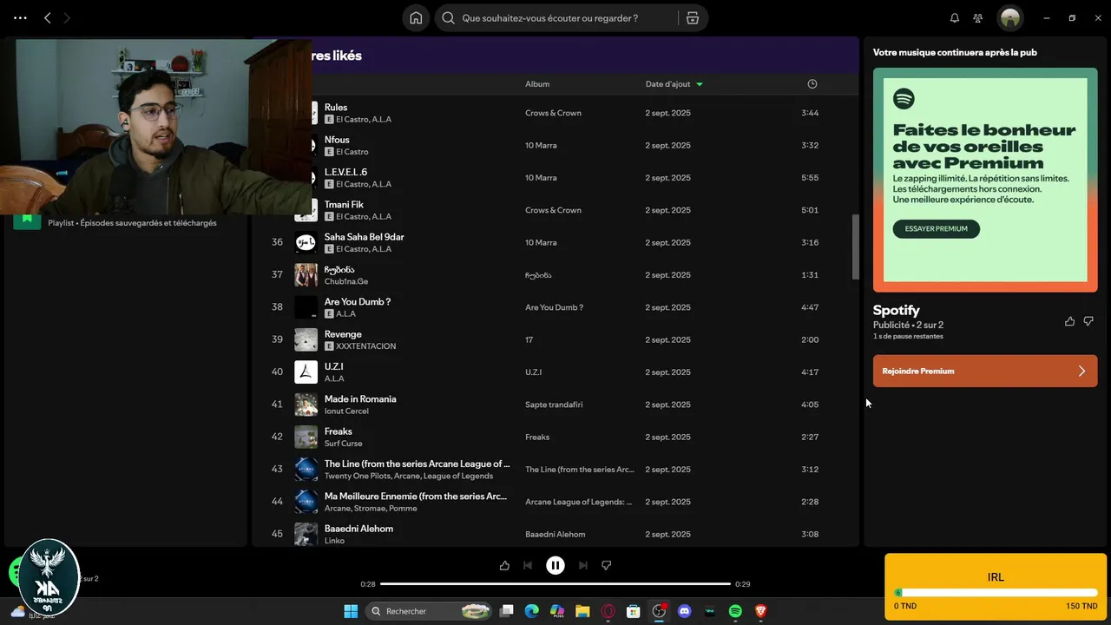Select the song Freaks
The image size is (1111, 625).
click(x=339, y=431)
